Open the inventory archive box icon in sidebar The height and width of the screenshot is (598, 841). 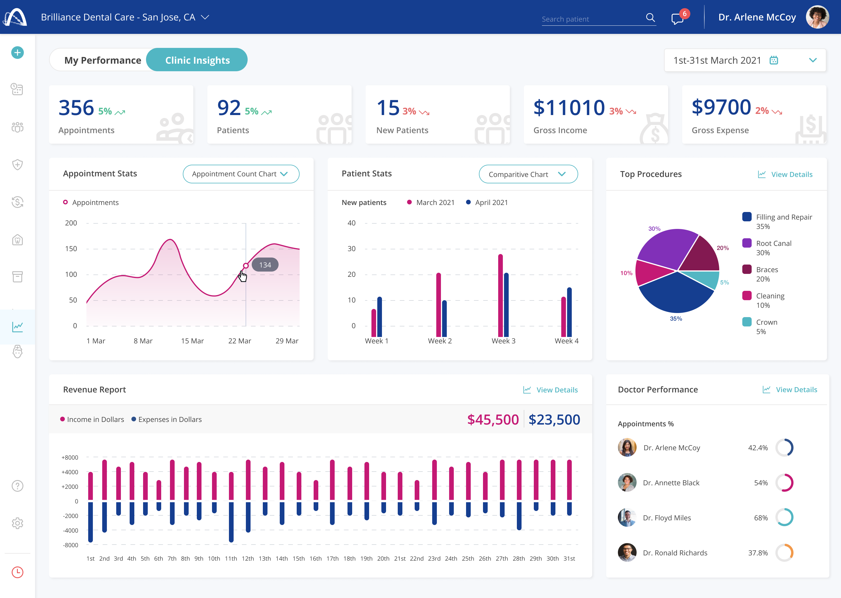[17, 277]
